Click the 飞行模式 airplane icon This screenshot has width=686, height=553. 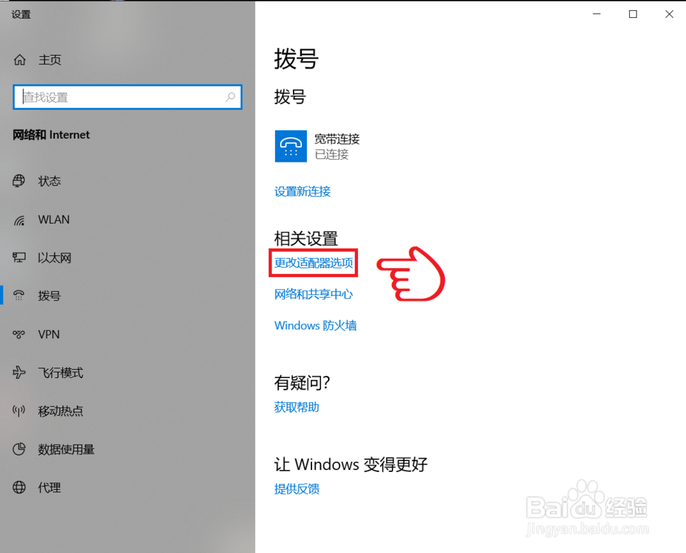pyautogui.click(x=19, y=373)
